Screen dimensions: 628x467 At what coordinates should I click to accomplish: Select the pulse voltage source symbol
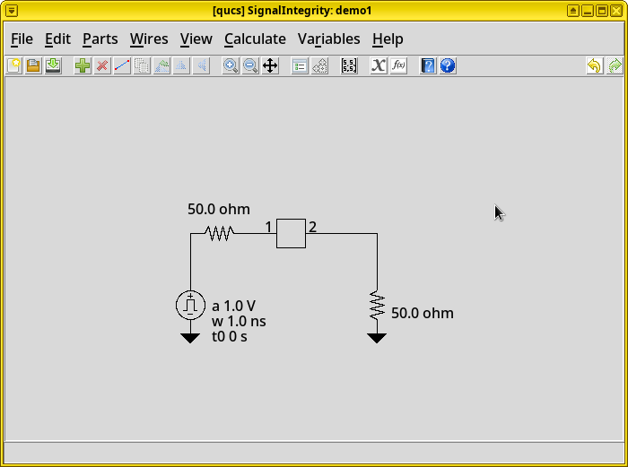[x=190, y=305]
